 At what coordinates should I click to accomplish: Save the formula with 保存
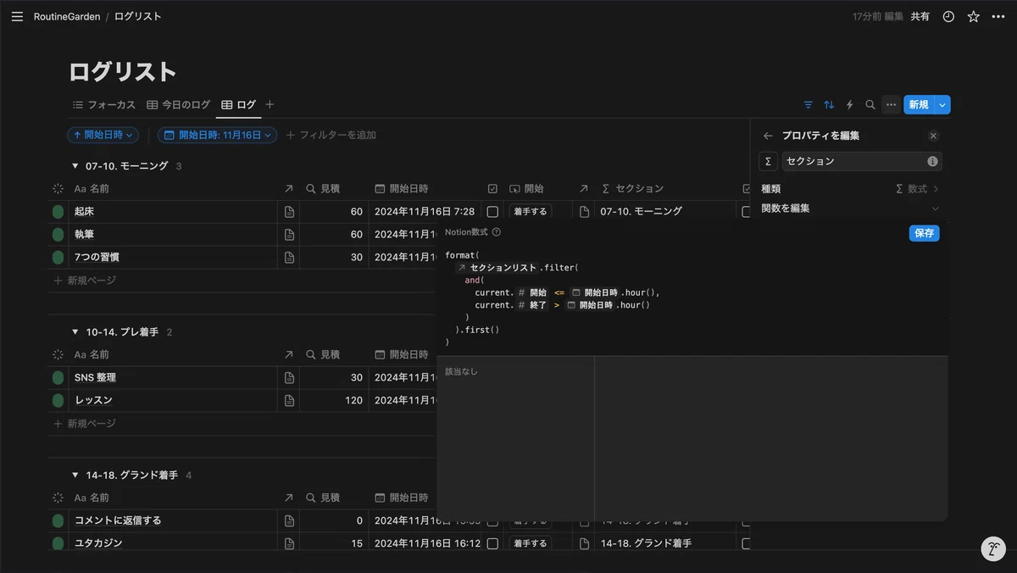[925, 233]
